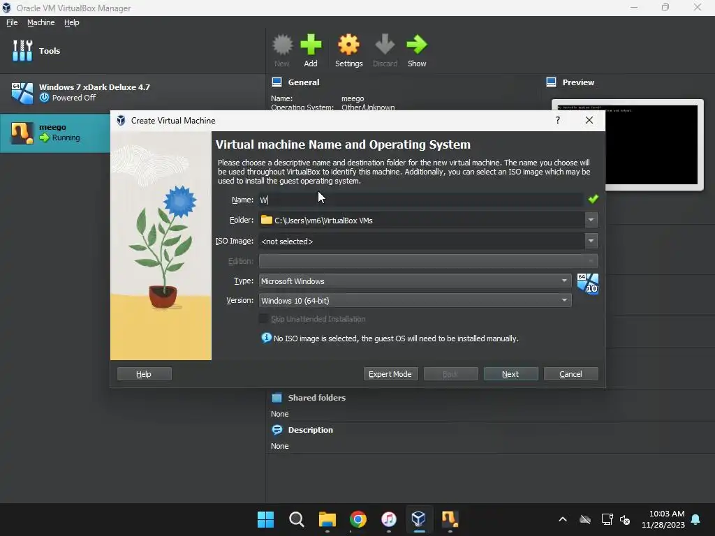The width and height of the screenshot is (715, 536).
Task: Open the File menu
Action: [x=12, y=22]
